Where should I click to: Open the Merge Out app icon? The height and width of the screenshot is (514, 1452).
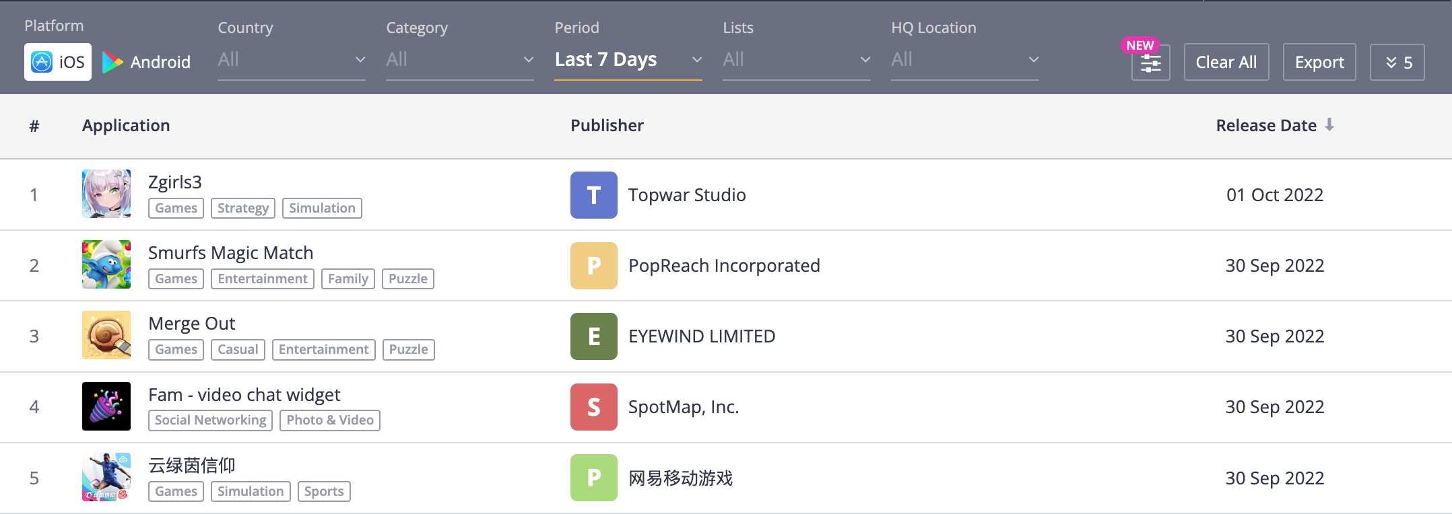(x=106, y=335)
